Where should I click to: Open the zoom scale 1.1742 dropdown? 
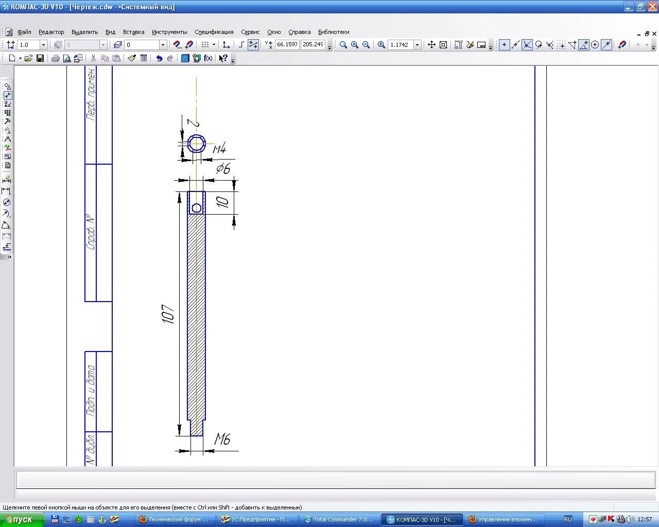coord(418,45)
